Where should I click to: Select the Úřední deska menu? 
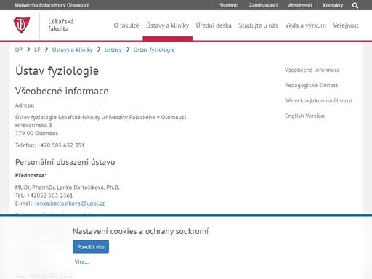[x=214, y=25]
